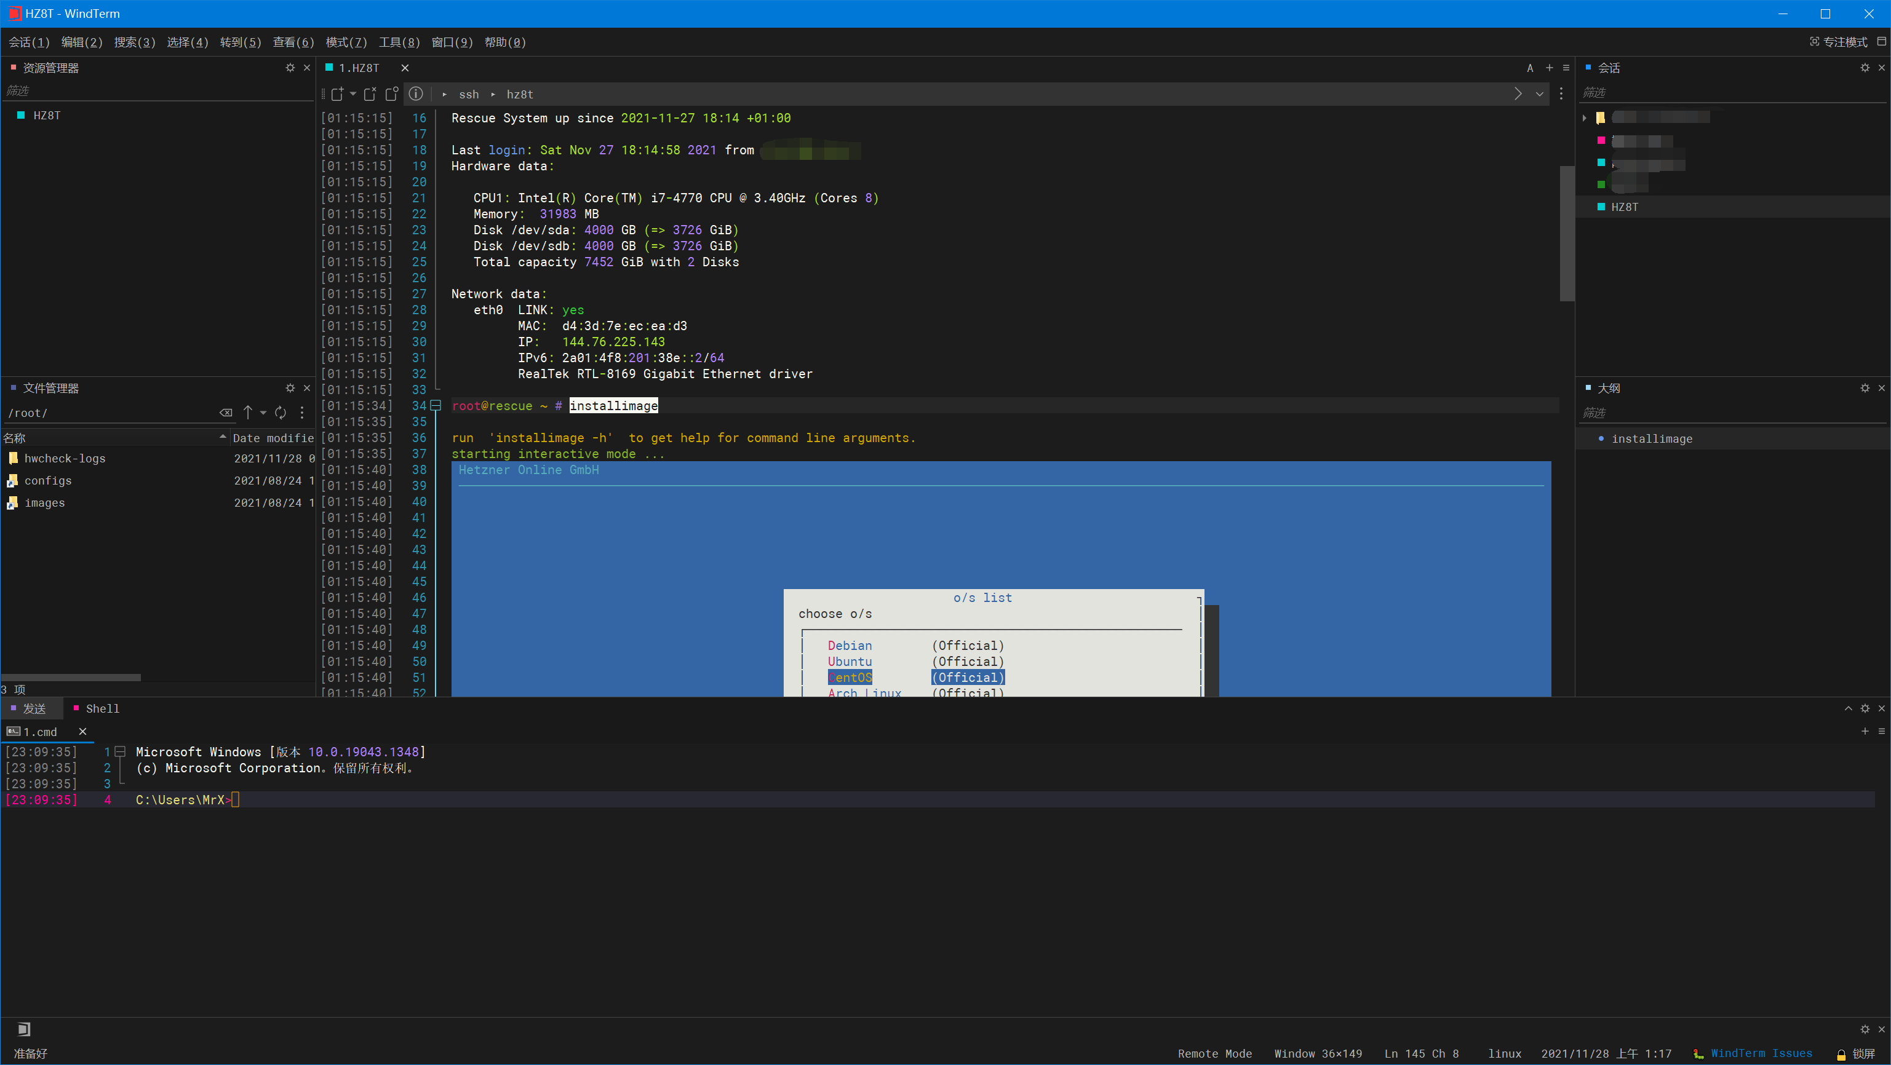Toggle 专注模式 focus mode

[1838, 42]
